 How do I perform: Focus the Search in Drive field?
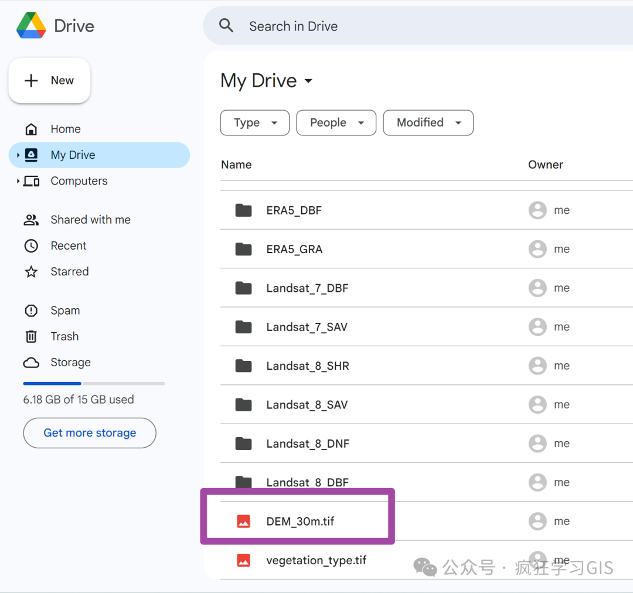pyautogui.click(x=418, y=26)
